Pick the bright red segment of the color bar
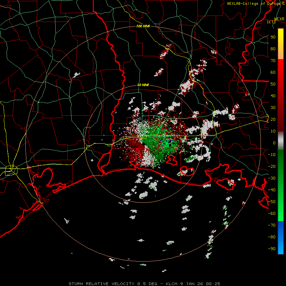 point(281,67)
